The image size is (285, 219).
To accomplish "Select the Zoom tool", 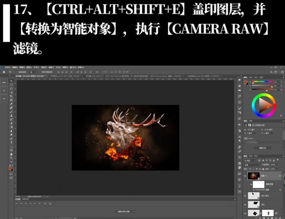I will coord(11,158).
